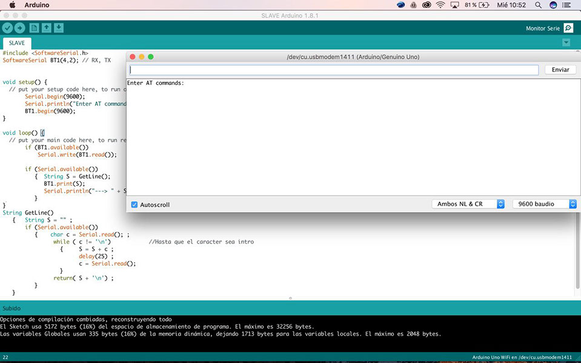Open the AirPlay display icon

(454, 5)
